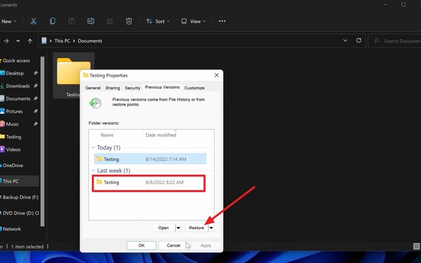The width and height of the screenshot is (421, 263).
Task: Expand the address bar history dropdown
Action: [x=345, y=40]
